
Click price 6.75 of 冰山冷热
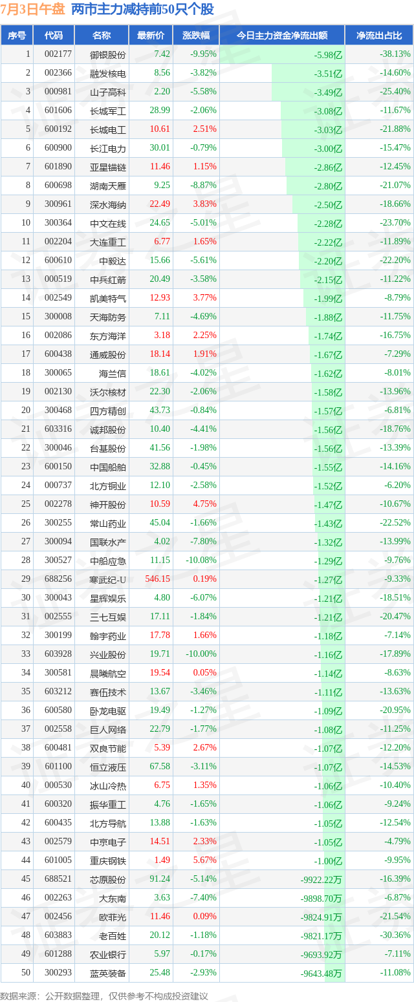162,785
